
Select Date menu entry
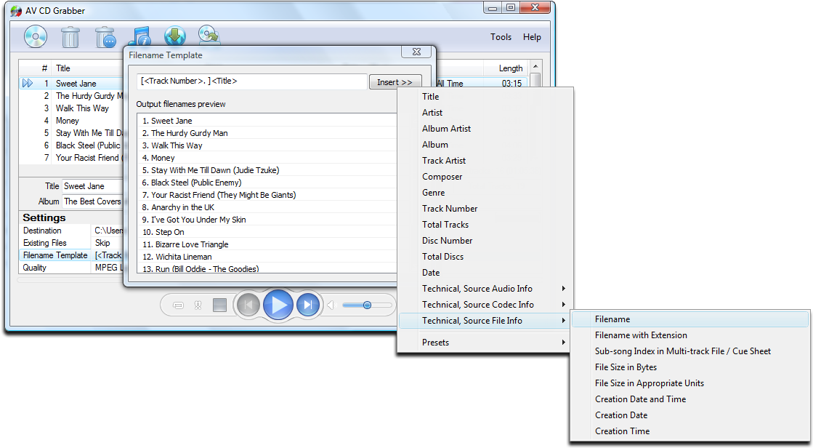tap(431, 273)
